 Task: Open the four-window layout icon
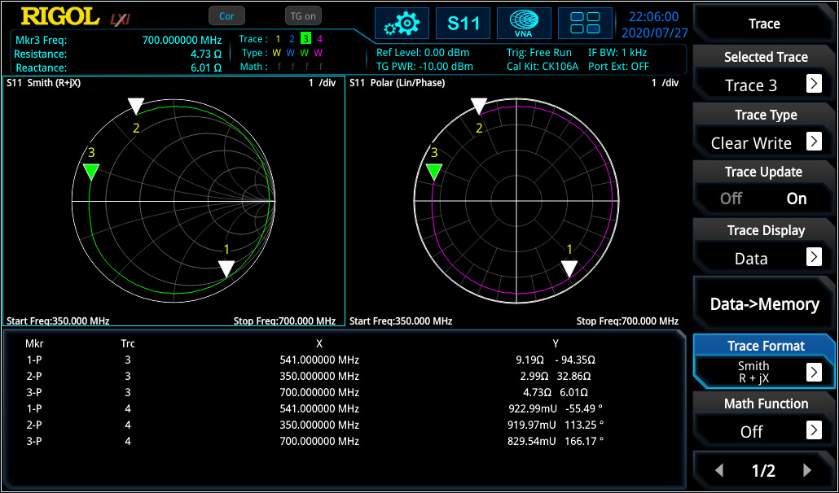point(585,24)
